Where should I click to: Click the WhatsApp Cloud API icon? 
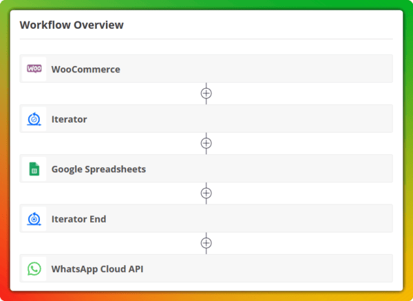(34, 269)
